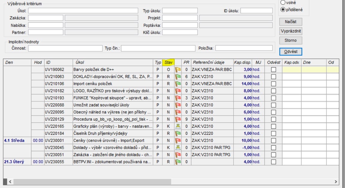Screen dimensions: 345x188
Task: Focus the Projekt code input field
Action: pyautogui.click(x=180, y=18)
